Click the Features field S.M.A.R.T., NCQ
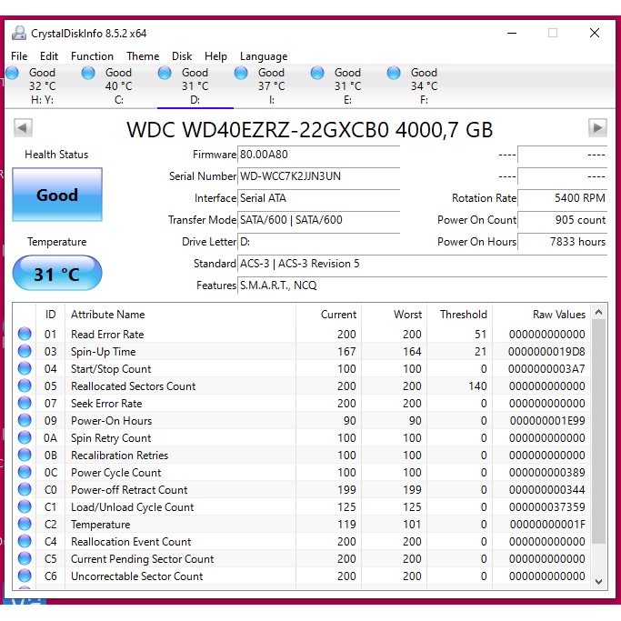 422,285
